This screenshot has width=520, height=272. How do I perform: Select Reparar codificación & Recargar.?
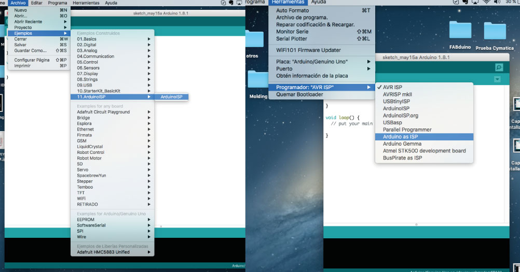[322, 24]
